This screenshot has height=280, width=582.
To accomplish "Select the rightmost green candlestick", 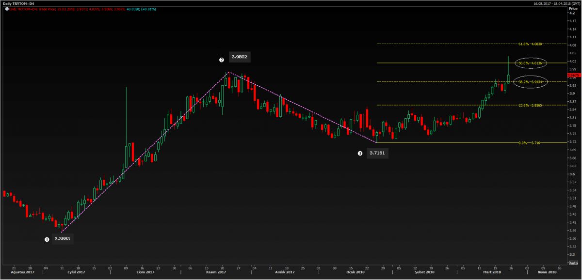I will [508, 70].
